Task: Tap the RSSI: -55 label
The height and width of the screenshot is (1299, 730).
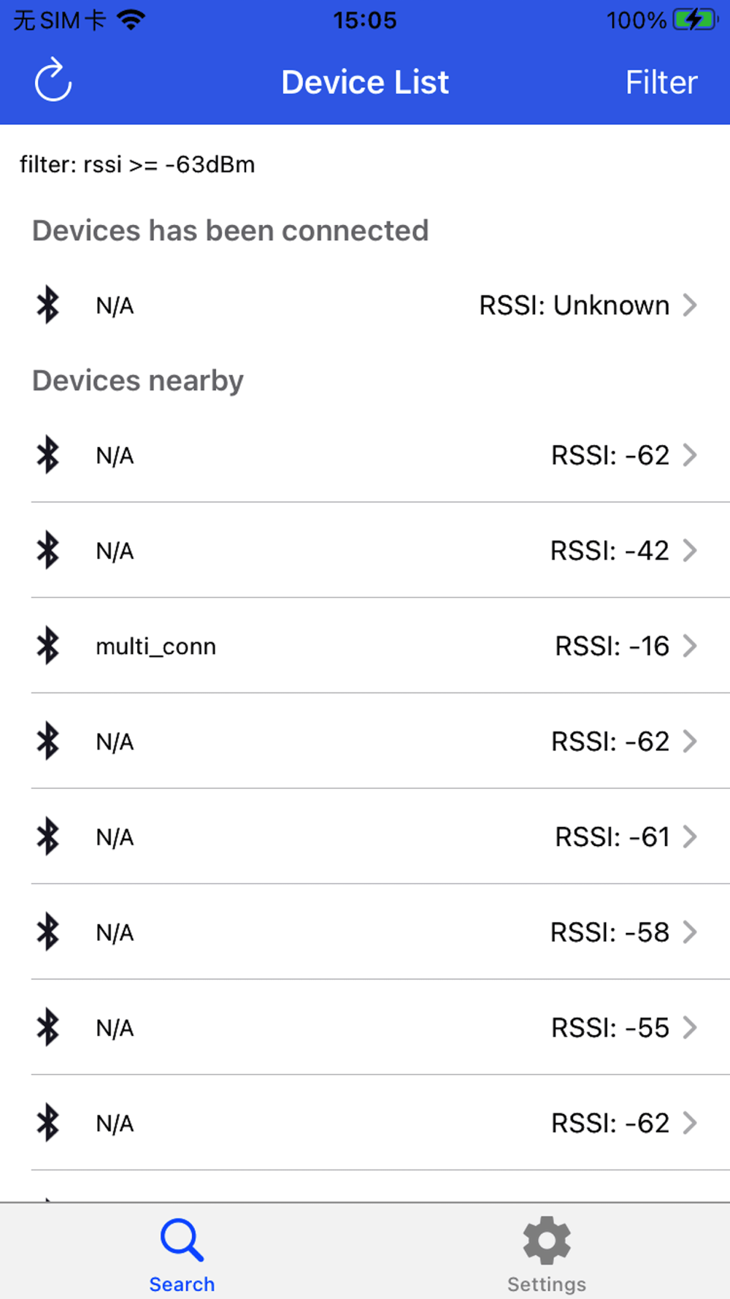Action: pos(610,1028)
